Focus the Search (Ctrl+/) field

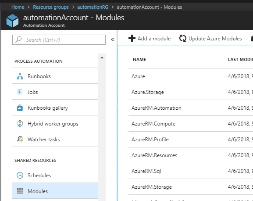59,39
